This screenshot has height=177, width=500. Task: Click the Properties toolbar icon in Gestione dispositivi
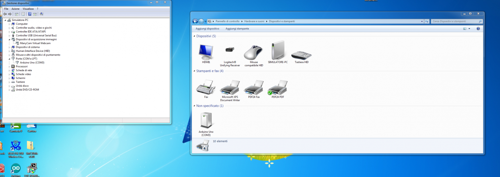click(x=23, y=14)
